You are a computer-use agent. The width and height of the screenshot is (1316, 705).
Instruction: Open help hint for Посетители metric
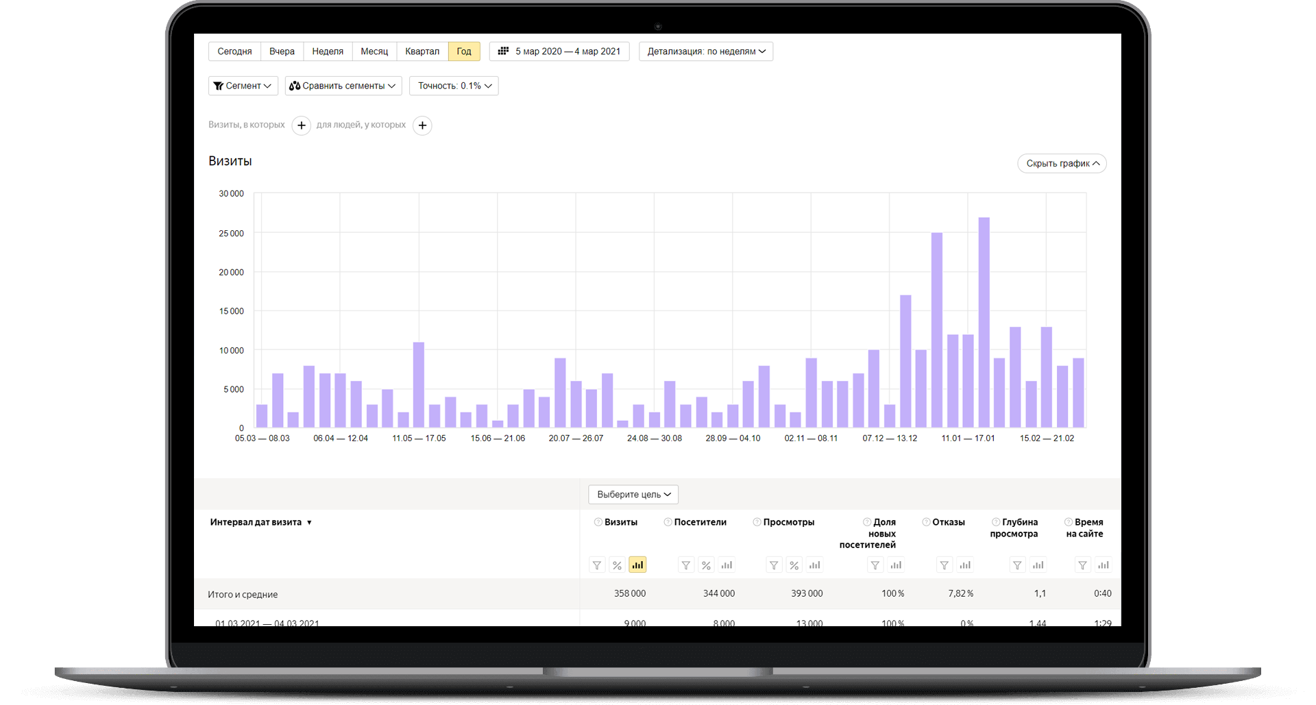(668, 522)
